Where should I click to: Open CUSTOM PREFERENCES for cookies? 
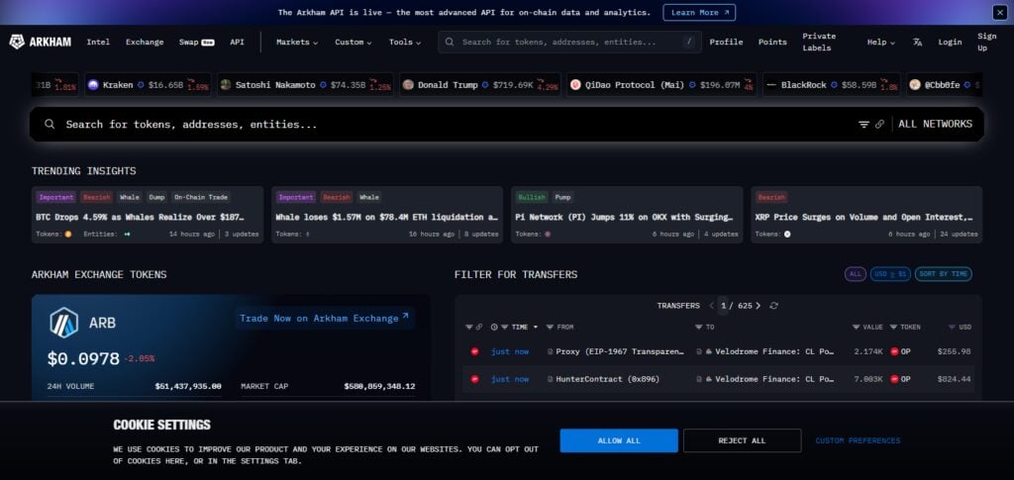coord(858,440)
